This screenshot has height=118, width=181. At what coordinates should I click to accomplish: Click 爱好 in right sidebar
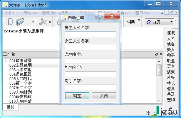[x=171, y=77]
